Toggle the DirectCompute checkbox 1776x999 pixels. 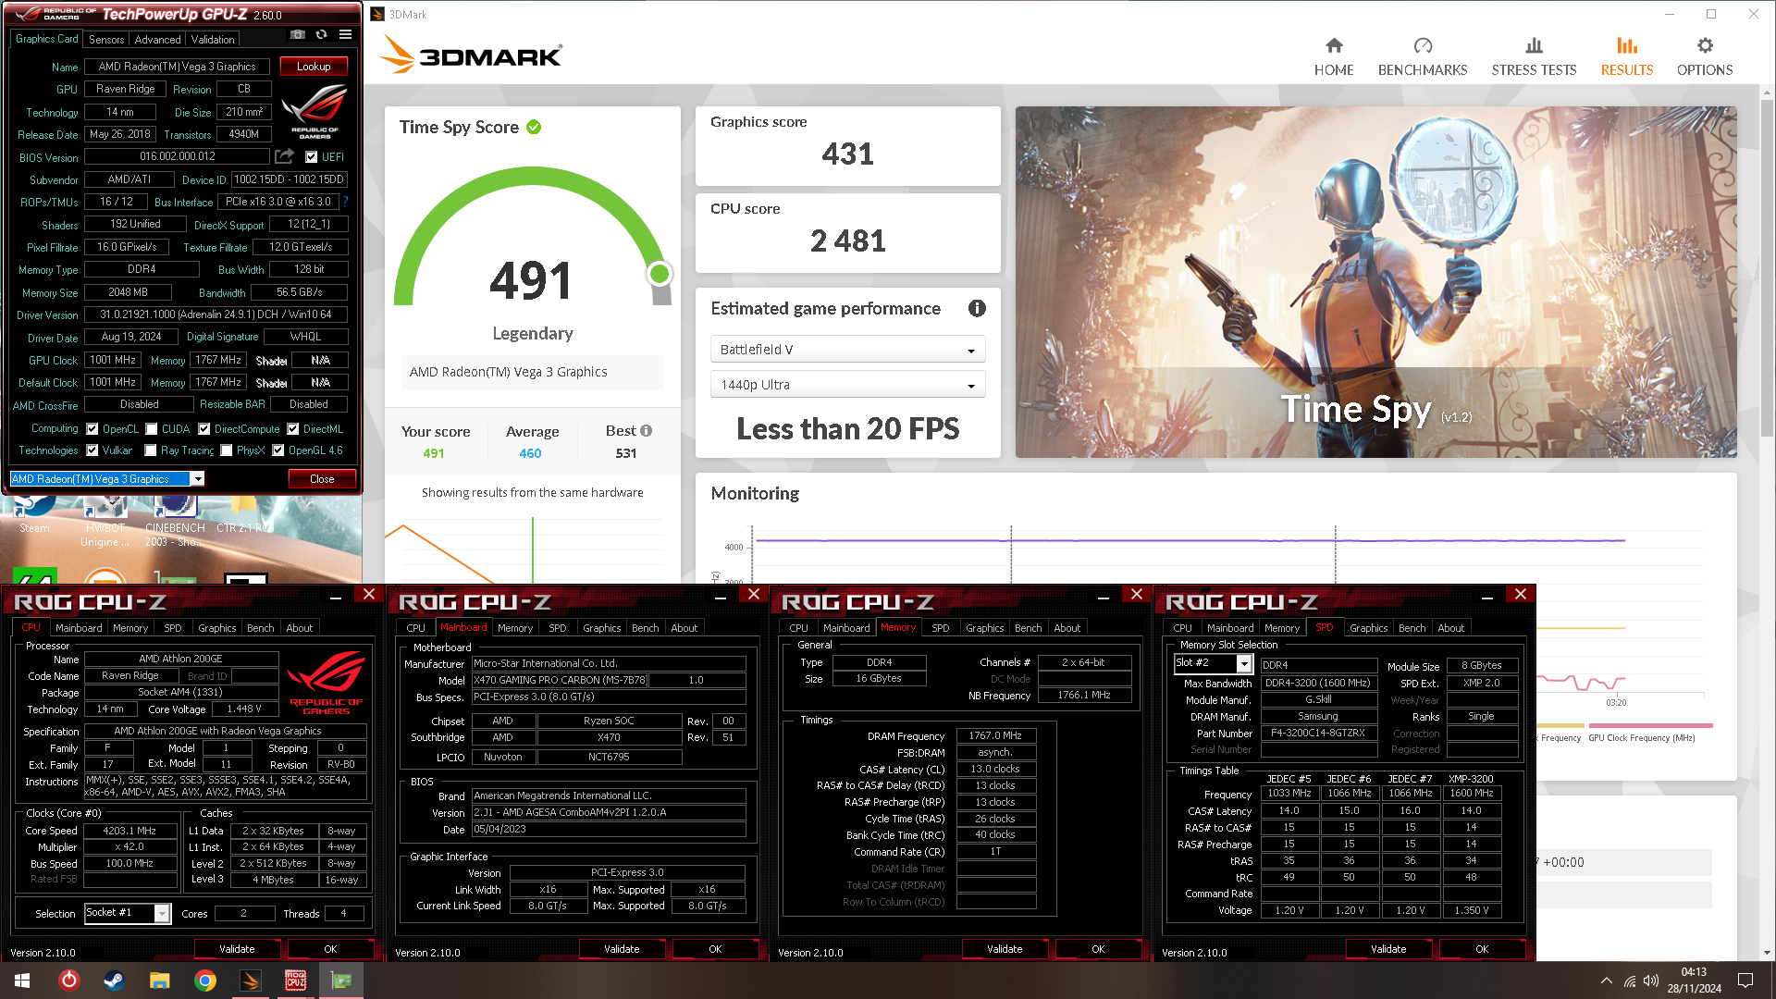pyautogui.click(x=204, y=429)
